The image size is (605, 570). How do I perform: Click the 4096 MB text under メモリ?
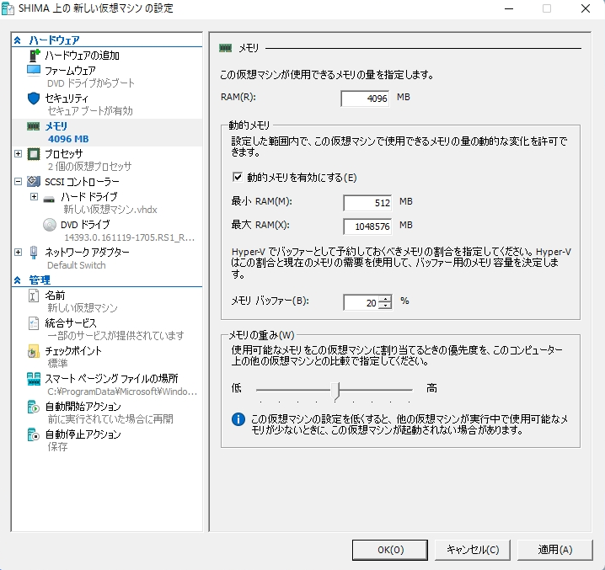(x=68, y=139)
